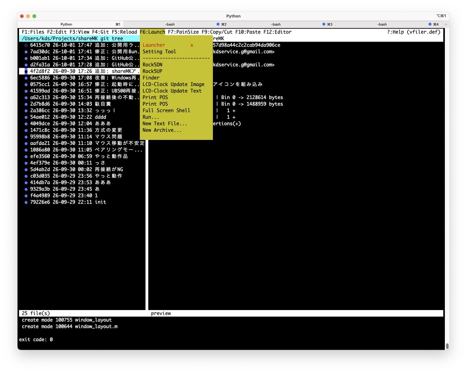Click the 'exit code: 0' output line
Screen dimensions: 467x373
36,340
